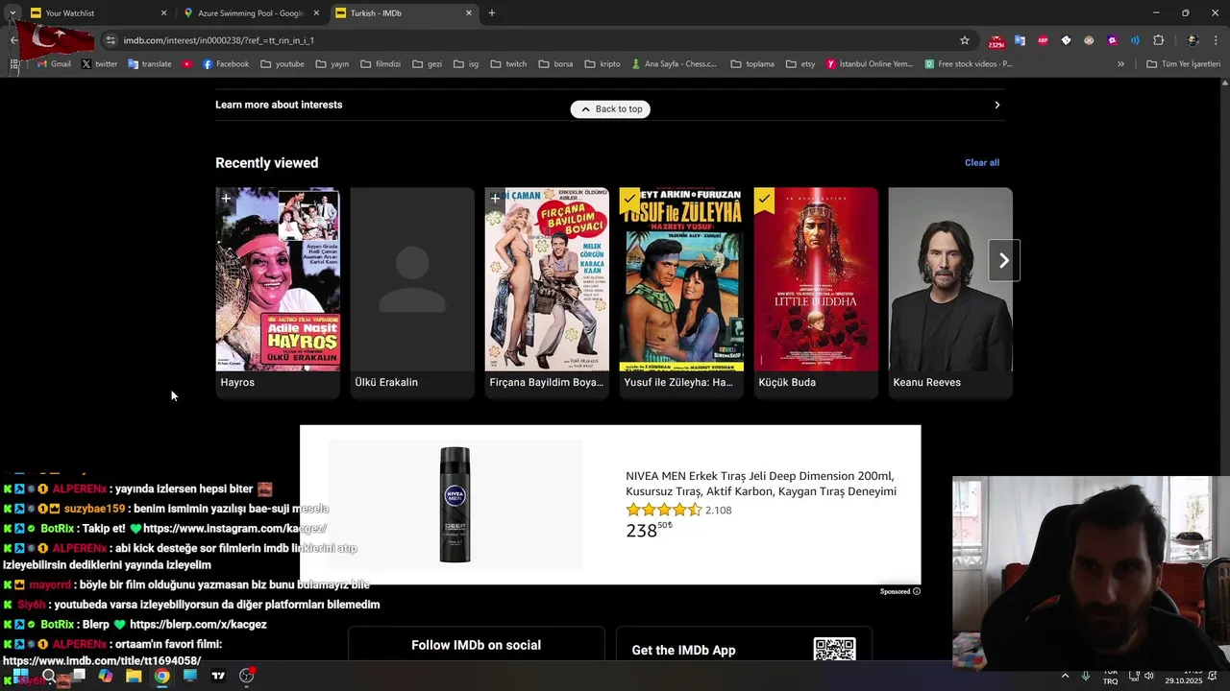The height and width of the screenshot is (691, 1230).
Task: Open the Küçük Buda title link
Action: tap(787, 382)
